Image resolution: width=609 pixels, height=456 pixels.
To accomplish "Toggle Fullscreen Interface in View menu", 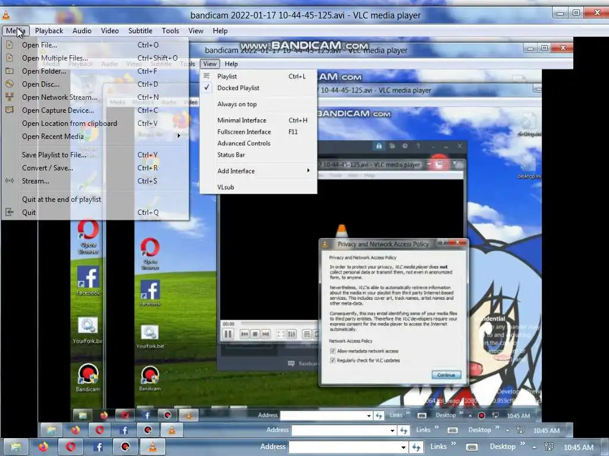I will coord(258,132).
